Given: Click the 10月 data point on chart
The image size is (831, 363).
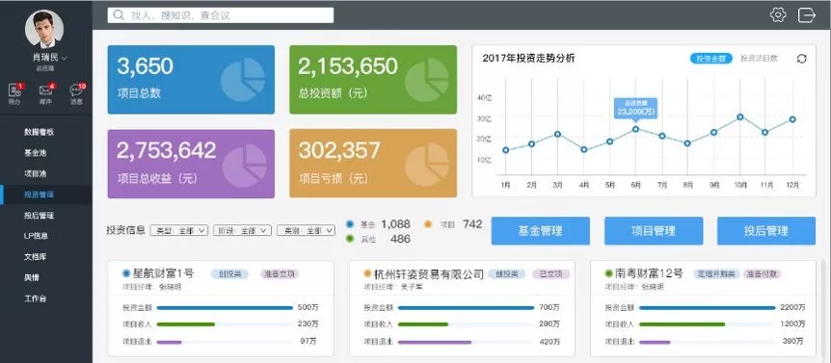Looking at the screenshot, I should (739, 117).
